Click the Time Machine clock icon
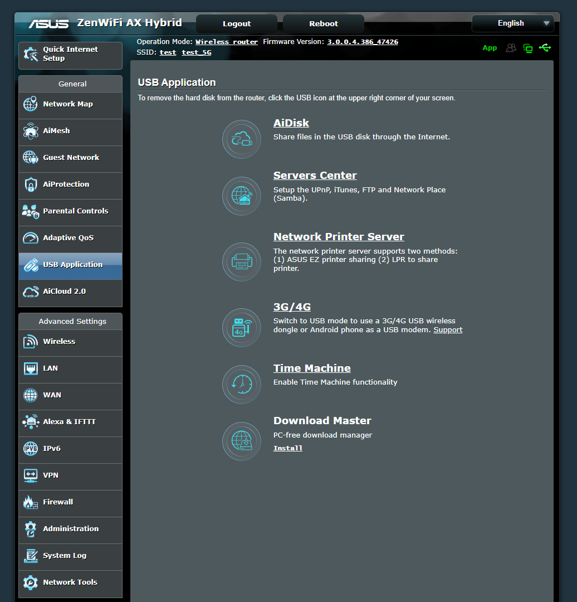The image size is (577, 602). tap(241, 384)
